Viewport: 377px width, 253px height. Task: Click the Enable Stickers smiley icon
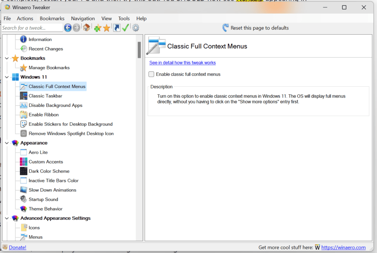coord(23,124)
